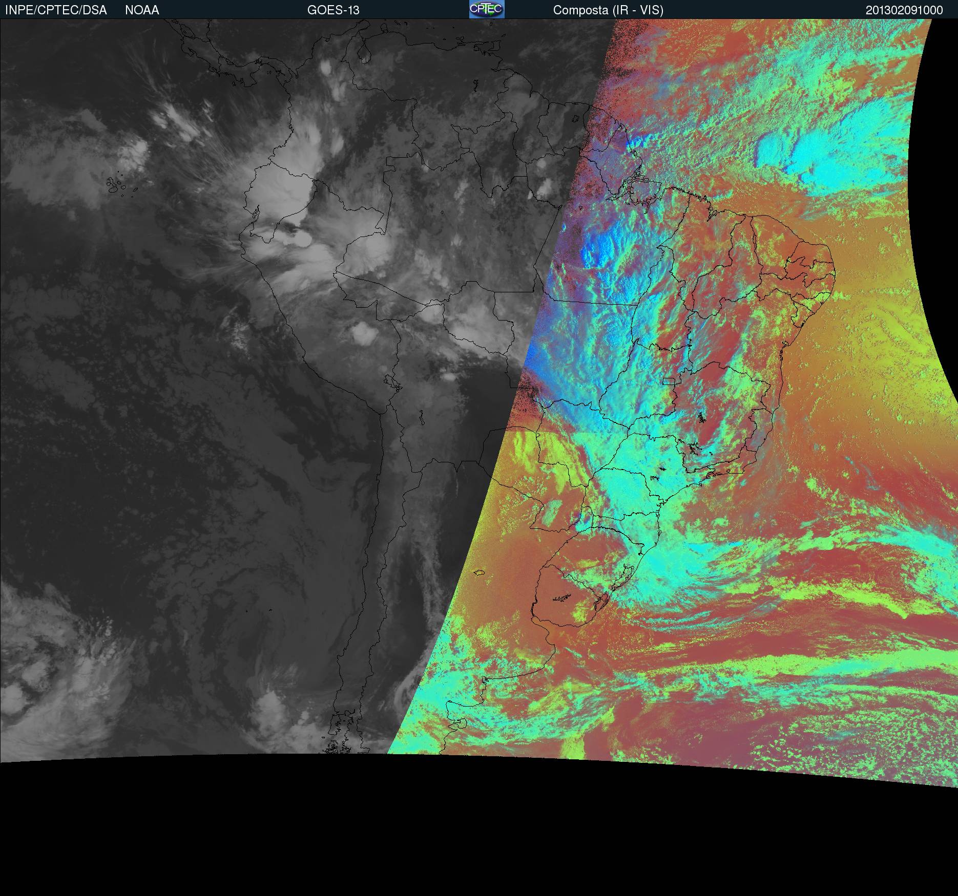Click the NOAA text in the header

pyautogui.click(x=142, y=10)
